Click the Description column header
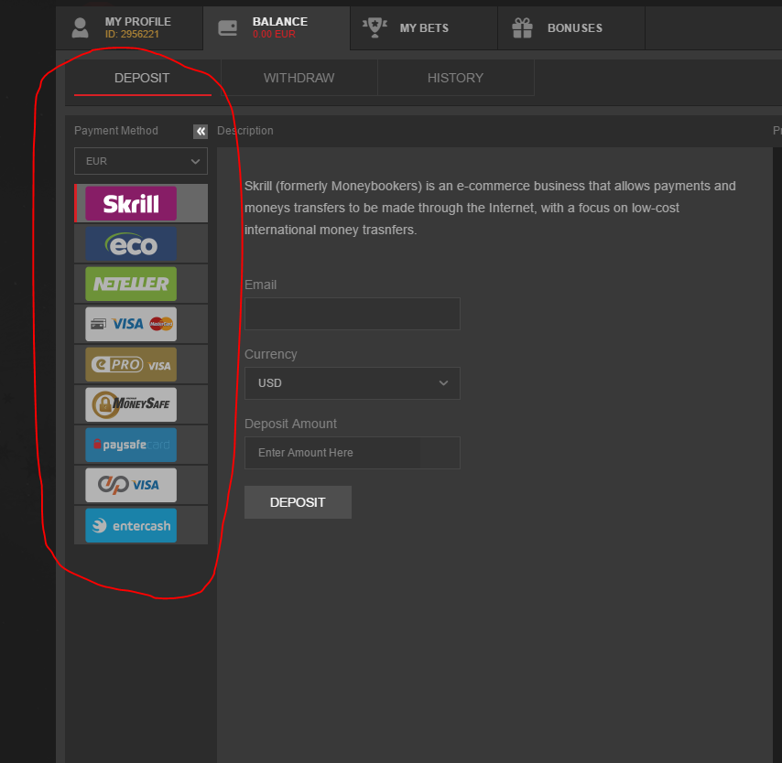This screenshot has width=782, height=763. pos(245,131)
